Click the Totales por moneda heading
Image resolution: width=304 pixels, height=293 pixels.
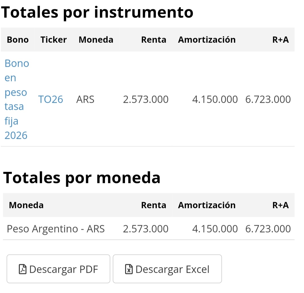coord(82,178)
